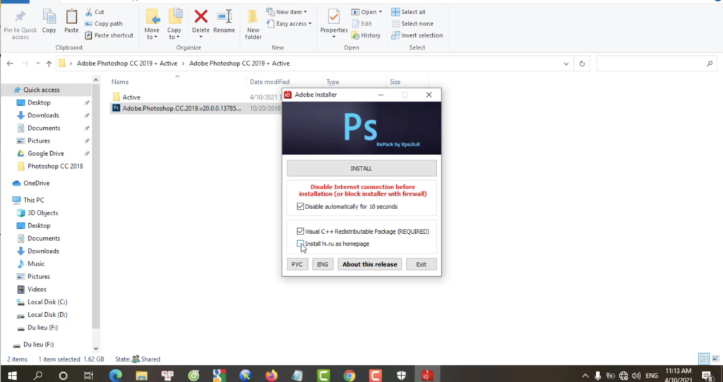This screenshot has height=382, width=723.
Task: Click the Explorer search box
Action: pos(657,64)
